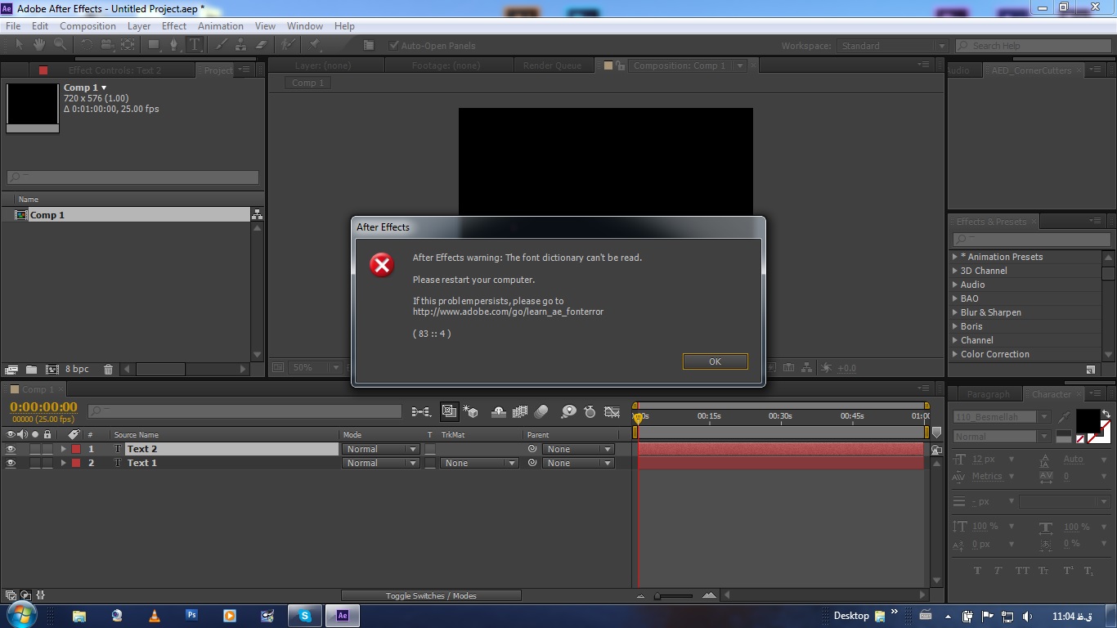
Task: Open the Composition menu
Action: point(87,26)
